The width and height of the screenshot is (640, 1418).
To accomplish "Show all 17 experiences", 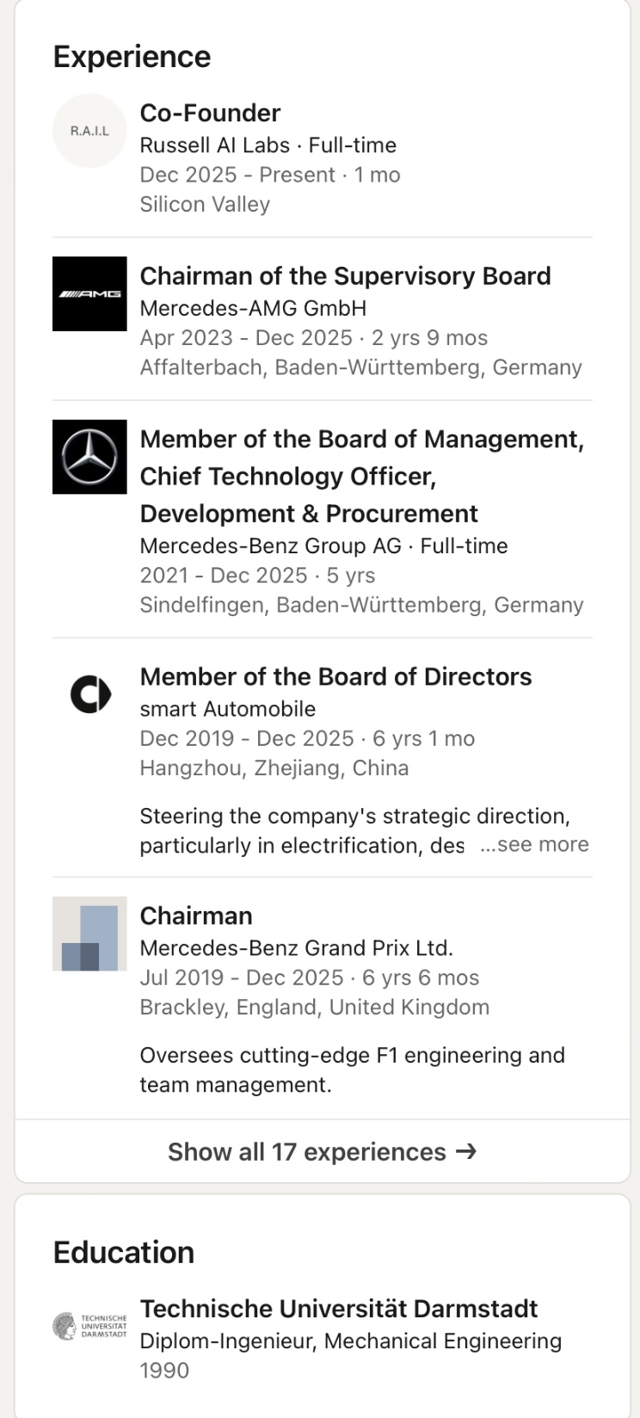I will 322,1152.
